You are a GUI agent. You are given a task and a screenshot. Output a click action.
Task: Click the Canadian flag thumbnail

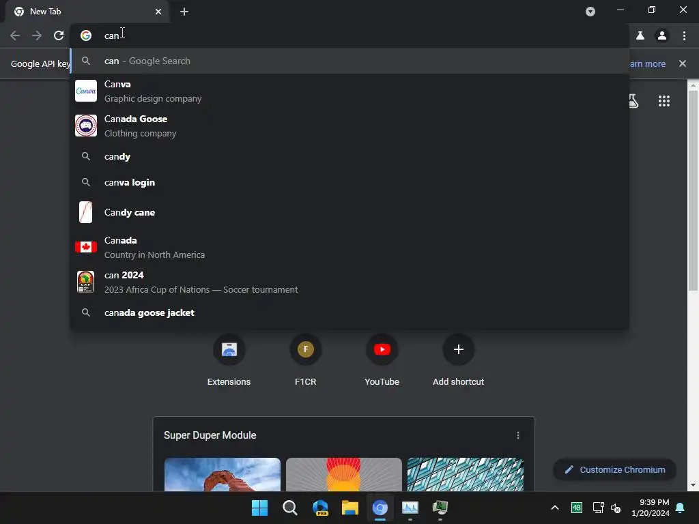coord(85,247)
